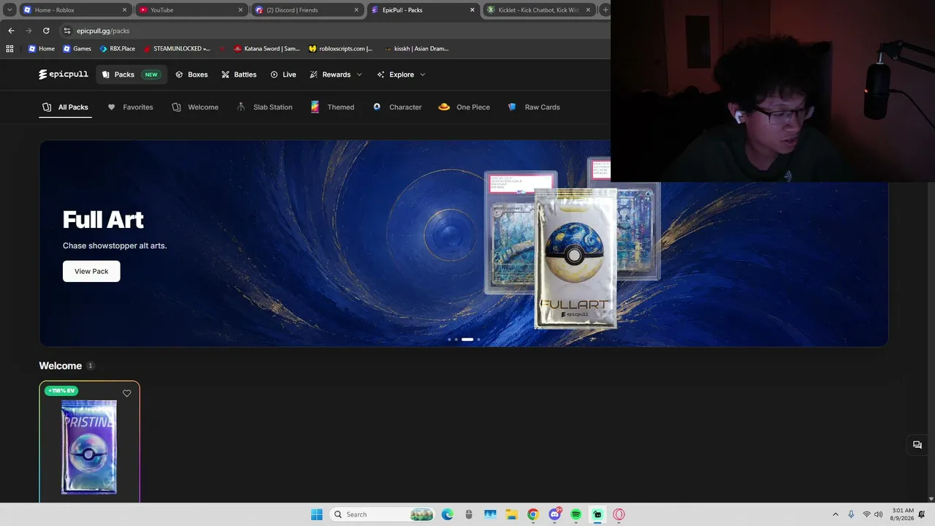Select the first carousel indicator dot
The image size is (935, 526).
click(449, 340)
